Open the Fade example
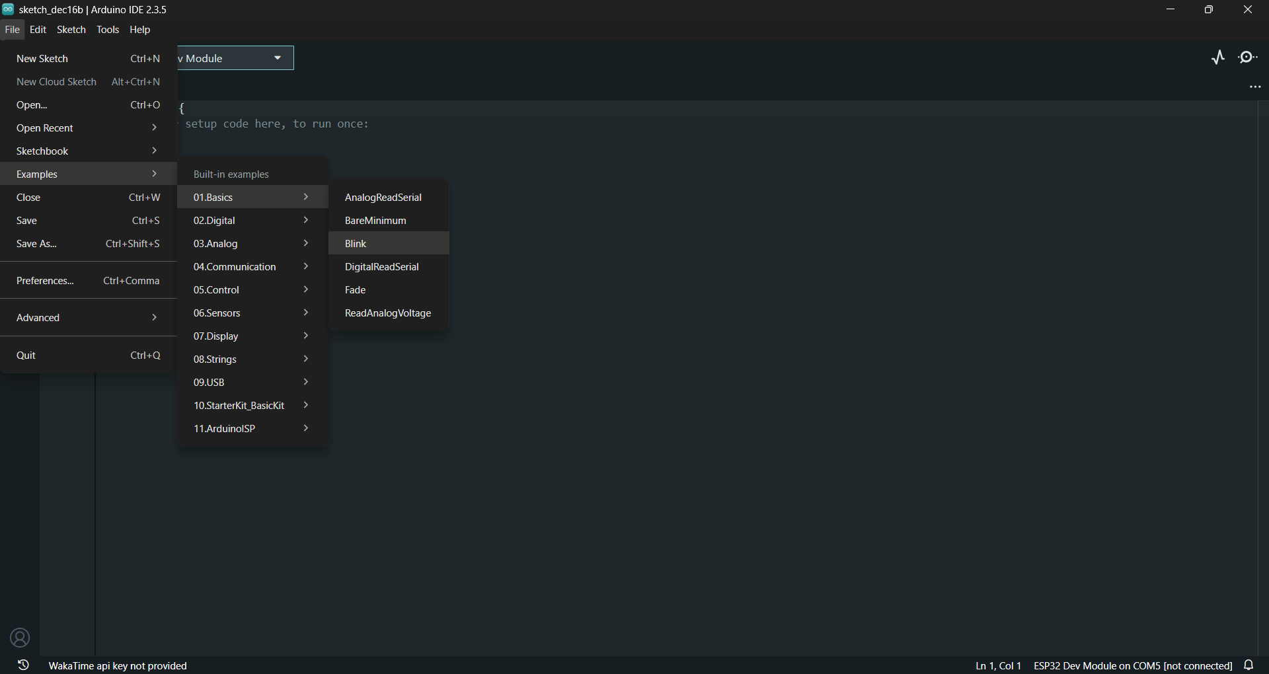1269x674 pixels. point(389,290)
